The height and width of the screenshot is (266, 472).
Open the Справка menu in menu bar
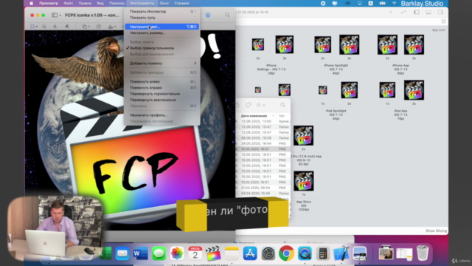click(181, 3)
